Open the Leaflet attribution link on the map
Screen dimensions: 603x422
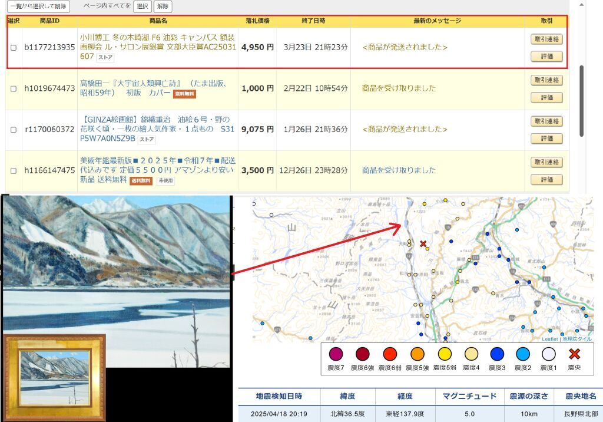click(549, 339)
